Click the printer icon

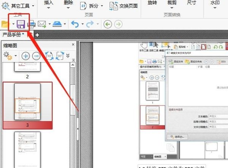click(32, 24)
